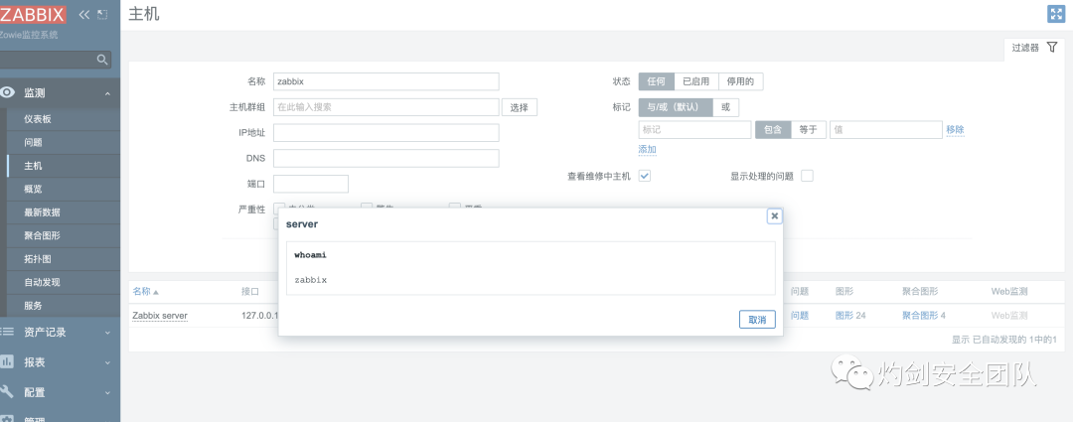The height and width of the screenshot is (422, 1073).
Task: Open 聚合图形 4 link
Action: [924, 316]
